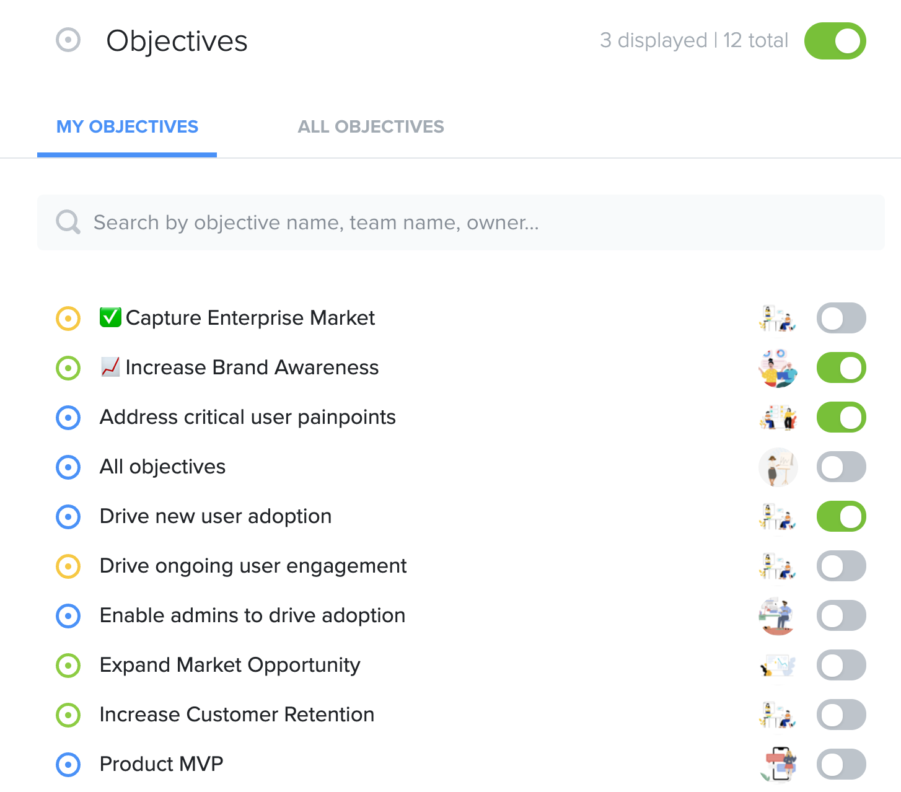Click the search magnifier icon

pos(68,222)
